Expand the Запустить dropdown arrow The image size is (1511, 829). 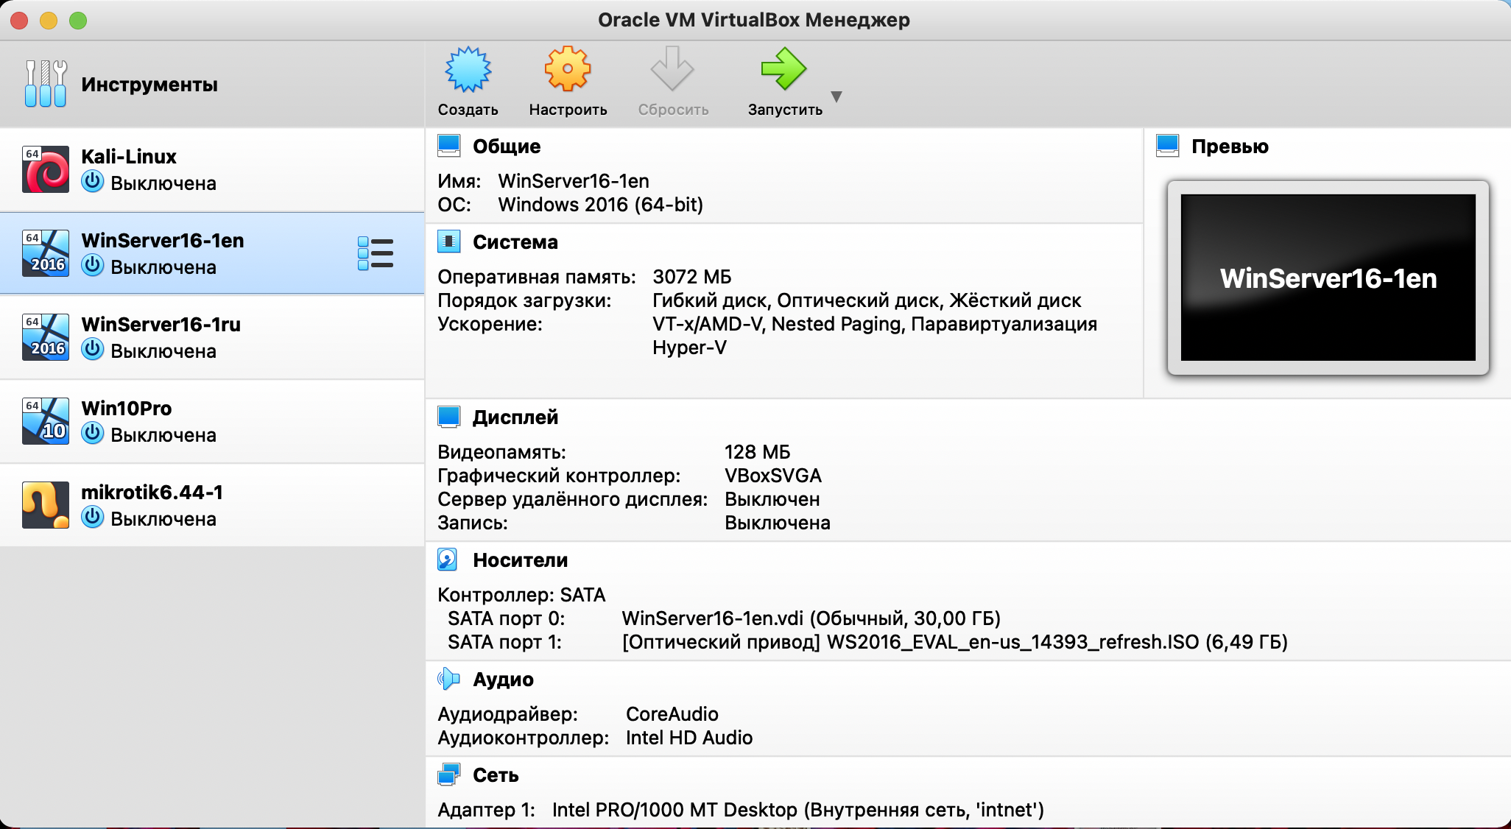coord(836,96)
